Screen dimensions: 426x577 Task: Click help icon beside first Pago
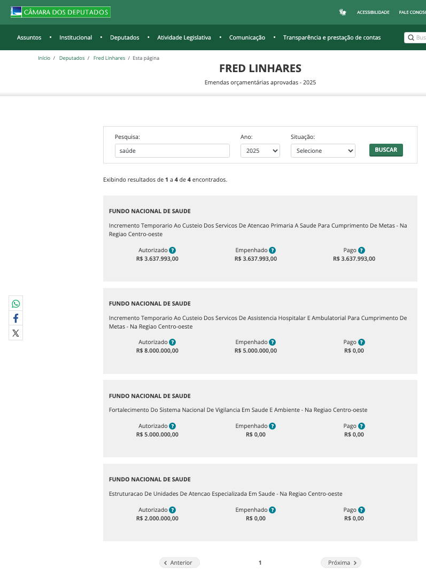coord(361,250)
